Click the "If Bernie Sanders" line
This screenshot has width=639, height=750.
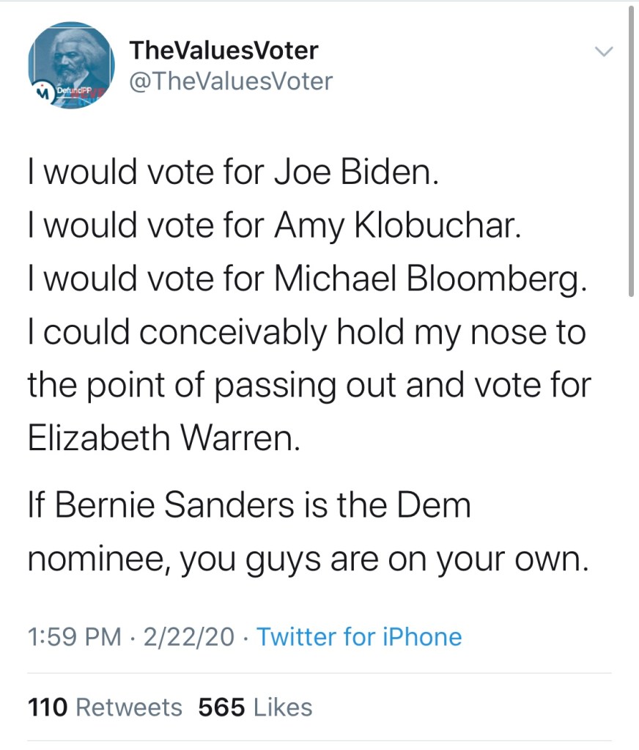click(x=249, y=506)
